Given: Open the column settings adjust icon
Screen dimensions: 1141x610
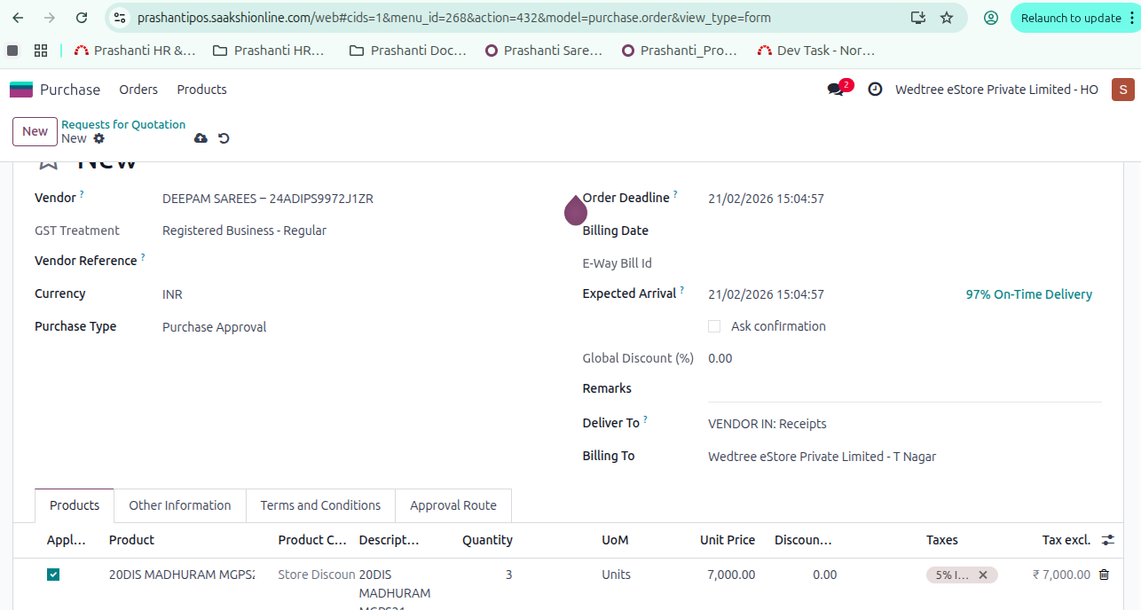Looking at the screenshot, I should 1108,540.
